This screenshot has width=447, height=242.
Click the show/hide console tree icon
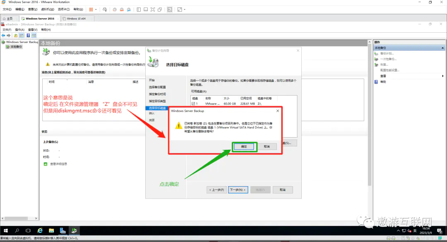coord(22,36)
